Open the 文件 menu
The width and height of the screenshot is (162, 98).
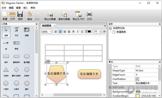coord(4,8)
